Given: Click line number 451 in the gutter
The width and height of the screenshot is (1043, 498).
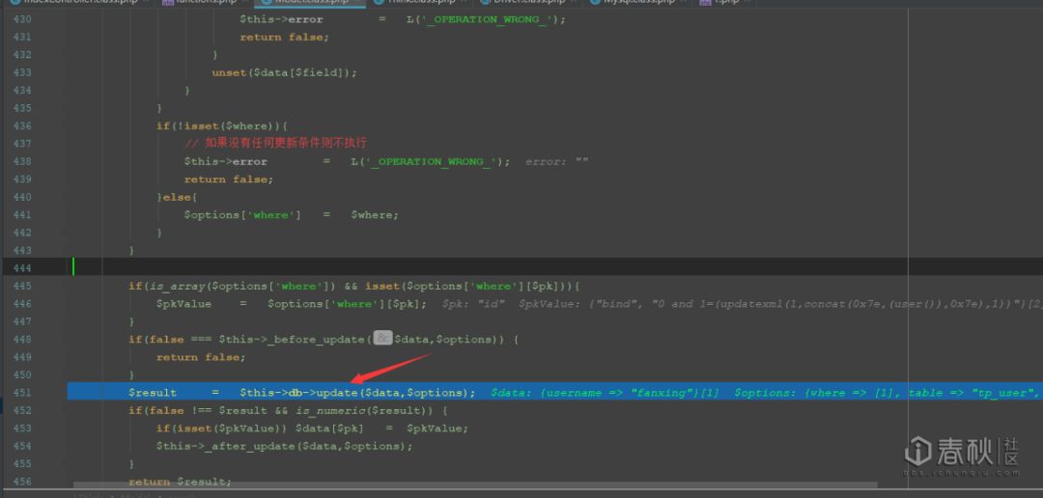Looking at the screenshot, I should [22, 392].
